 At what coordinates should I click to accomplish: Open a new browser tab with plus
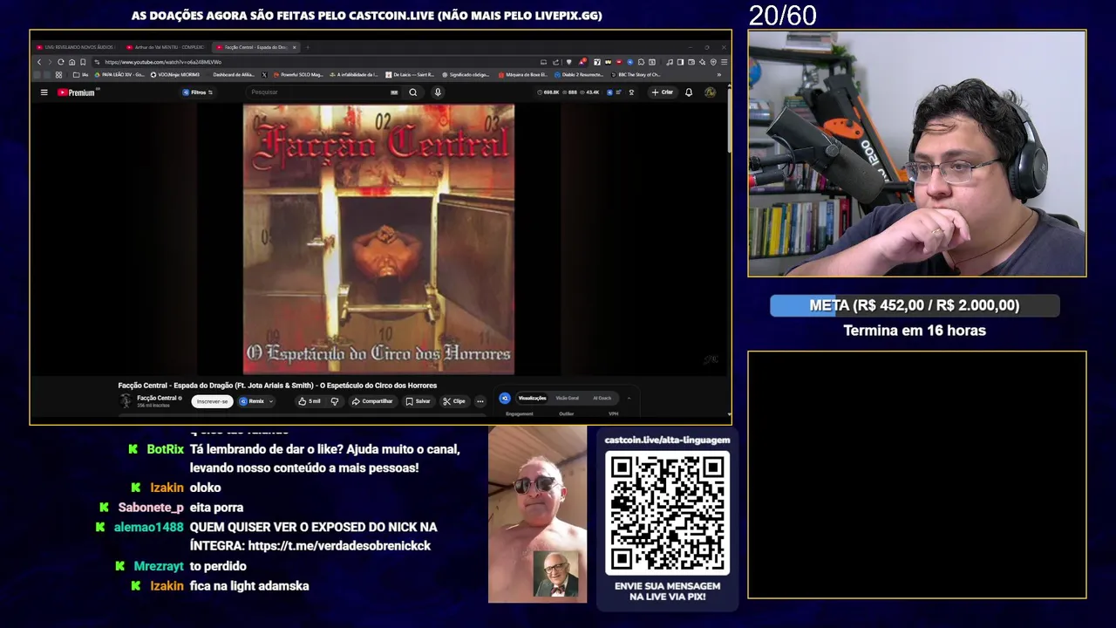tap(308, 47)
